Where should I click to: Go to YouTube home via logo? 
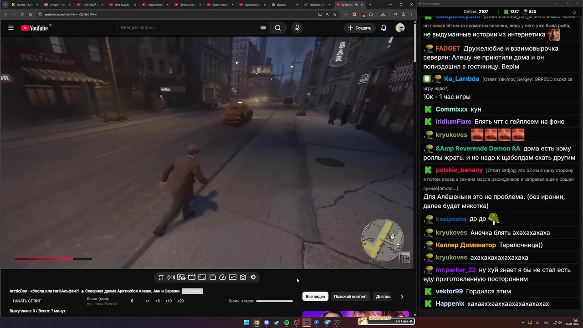point(34,28)
